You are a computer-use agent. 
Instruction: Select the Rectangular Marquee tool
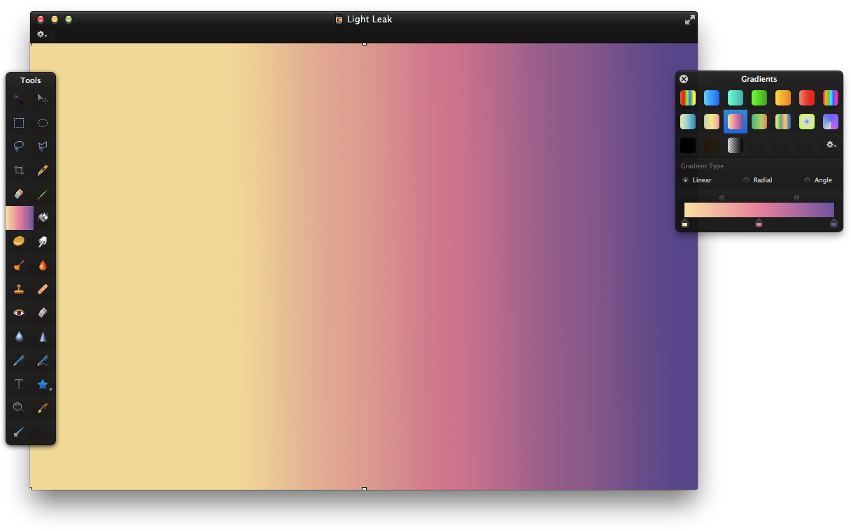19,123
